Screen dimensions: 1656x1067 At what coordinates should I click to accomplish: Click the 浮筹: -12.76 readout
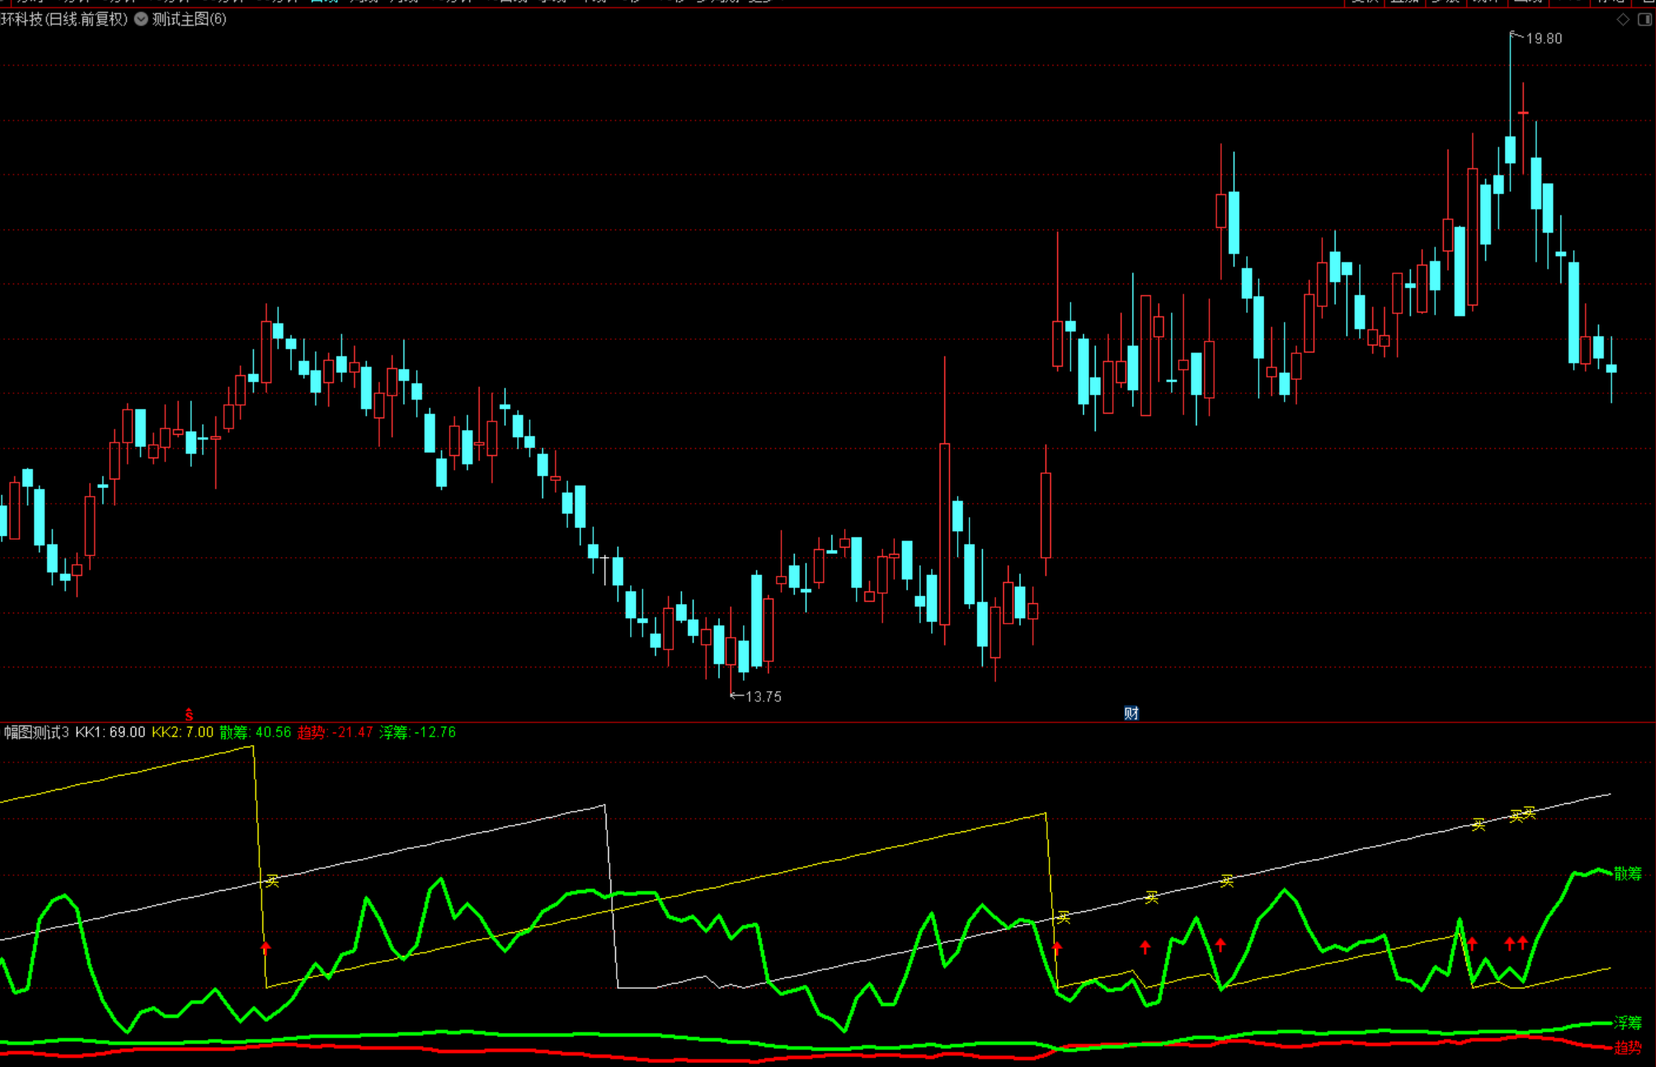(417, 732)
